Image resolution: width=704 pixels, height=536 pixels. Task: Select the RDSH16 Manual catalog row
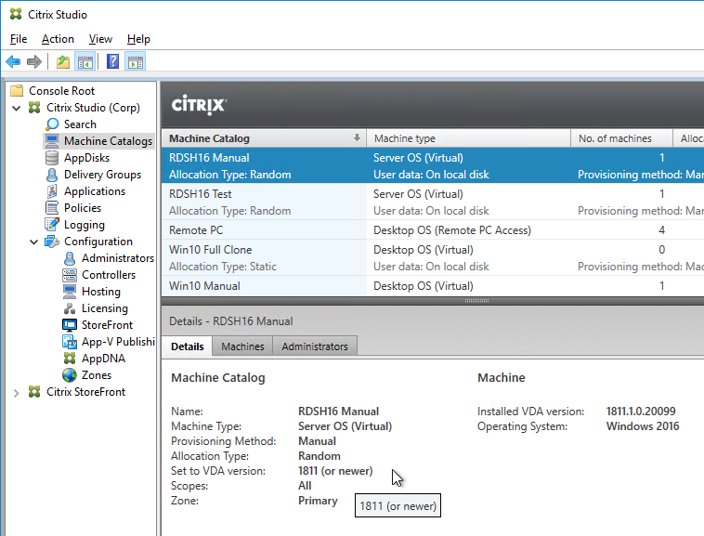pyautogui.click(x=433, y=165)
